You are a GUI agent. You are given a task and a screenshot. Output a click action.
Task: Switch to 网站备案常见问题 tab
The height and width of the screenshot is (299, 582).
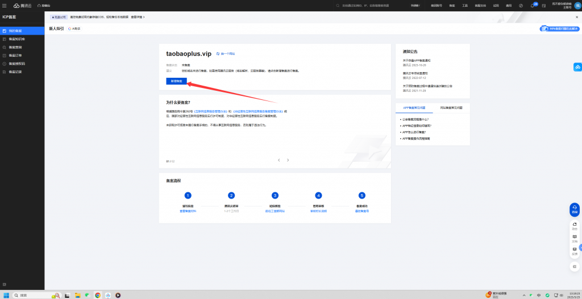click(x=451, y=108)
